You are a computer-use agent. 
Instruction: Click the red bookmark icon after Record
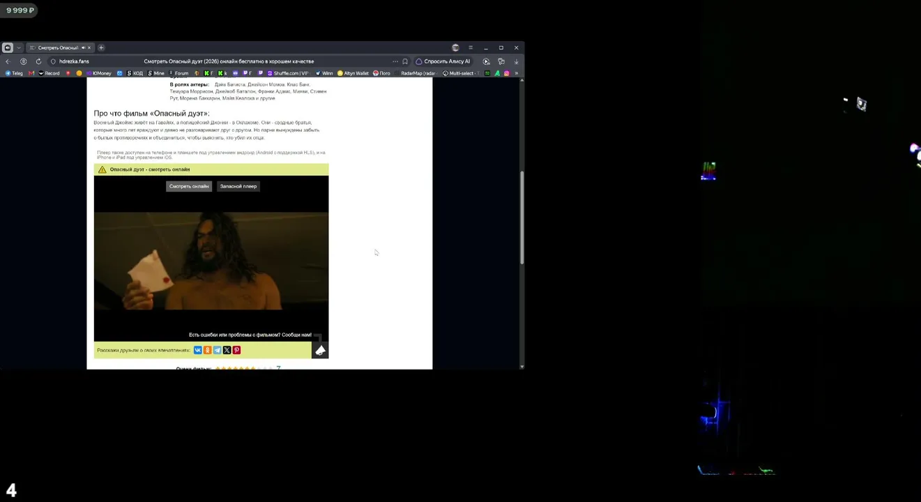click(x=68, y=73)
